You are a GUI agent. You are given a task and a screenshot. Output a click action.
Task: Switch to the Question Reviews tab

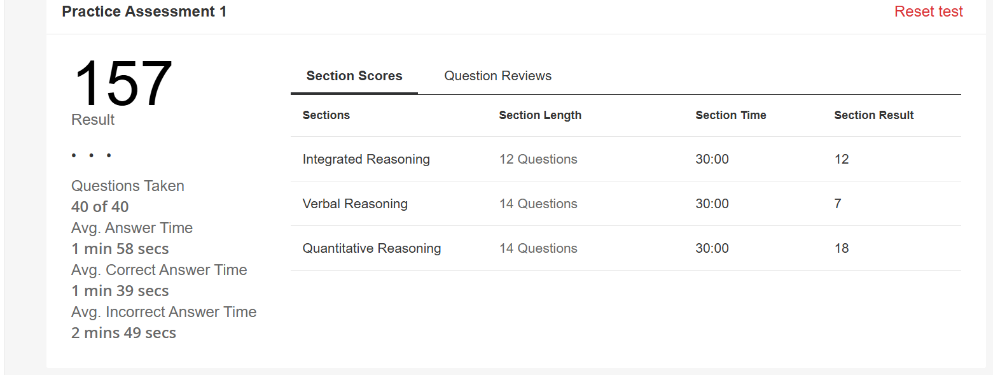tap(497, 76)
